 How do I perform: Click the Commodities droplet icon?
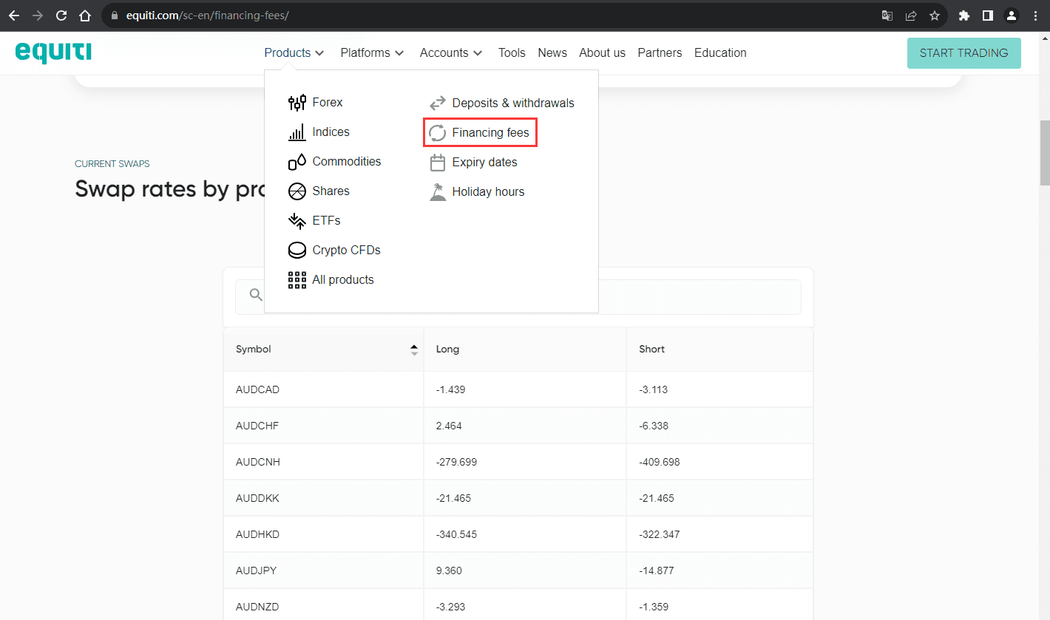[x=297, y=162]
